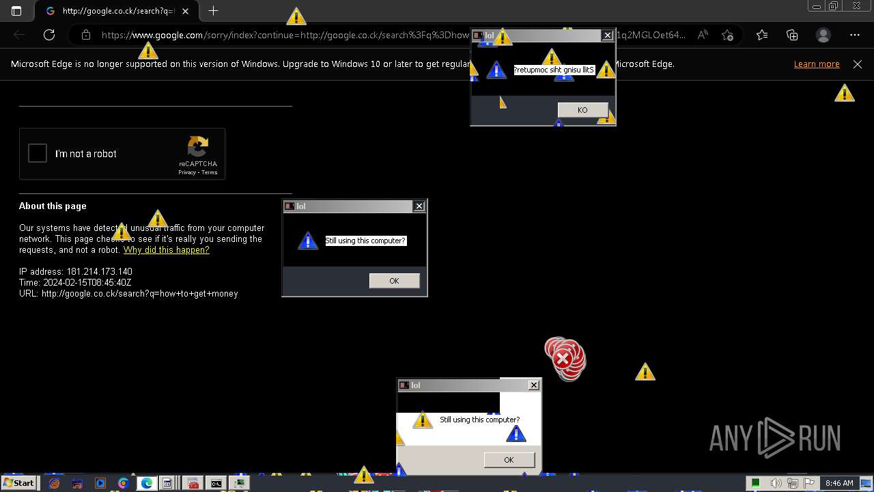Launch Internet Explorer from taskbar
874x492 pixels.
[x=54, y=483]
